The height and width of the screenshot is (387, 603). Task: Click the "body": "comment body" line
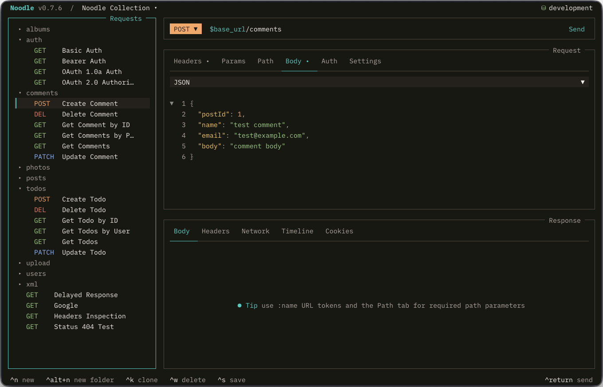pos(242,146)
